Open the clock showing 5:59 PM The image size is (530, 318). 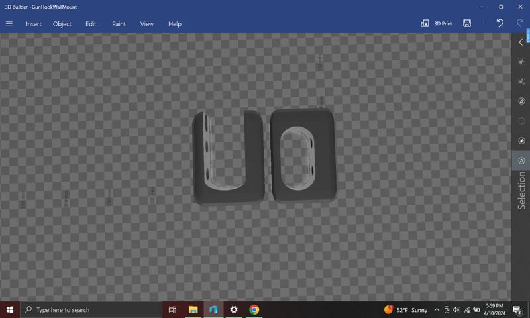494,310
